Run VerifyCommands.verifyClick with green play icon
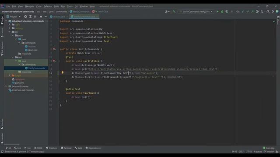Screen dimensions: 280x157 coord(217,12)
